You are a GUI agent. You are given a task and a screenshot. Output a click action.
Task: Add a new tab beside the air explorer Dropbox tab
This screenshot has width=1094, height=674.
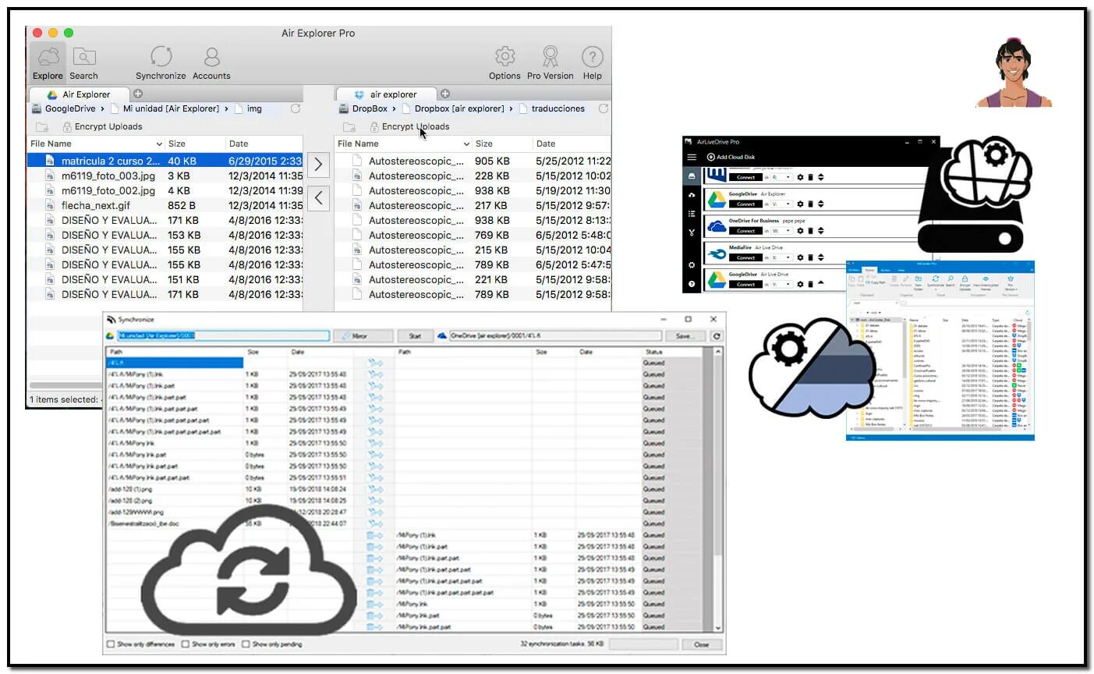(x=445, y=94)
